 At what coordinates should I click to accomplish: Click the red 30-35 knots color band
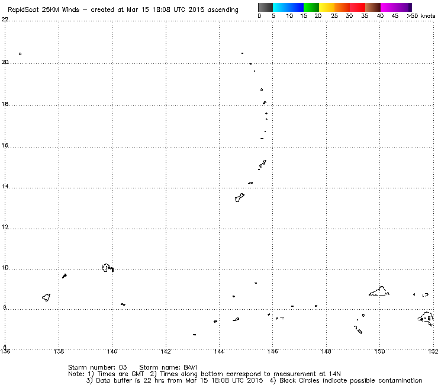[358, 7]
